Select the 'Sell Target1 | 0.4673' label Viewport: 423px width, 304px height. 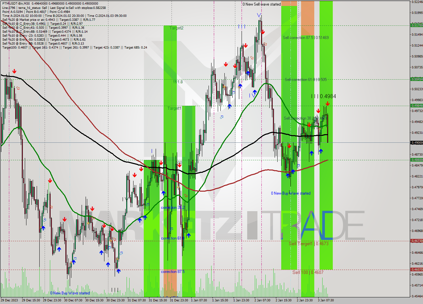(x=308, y=244)
